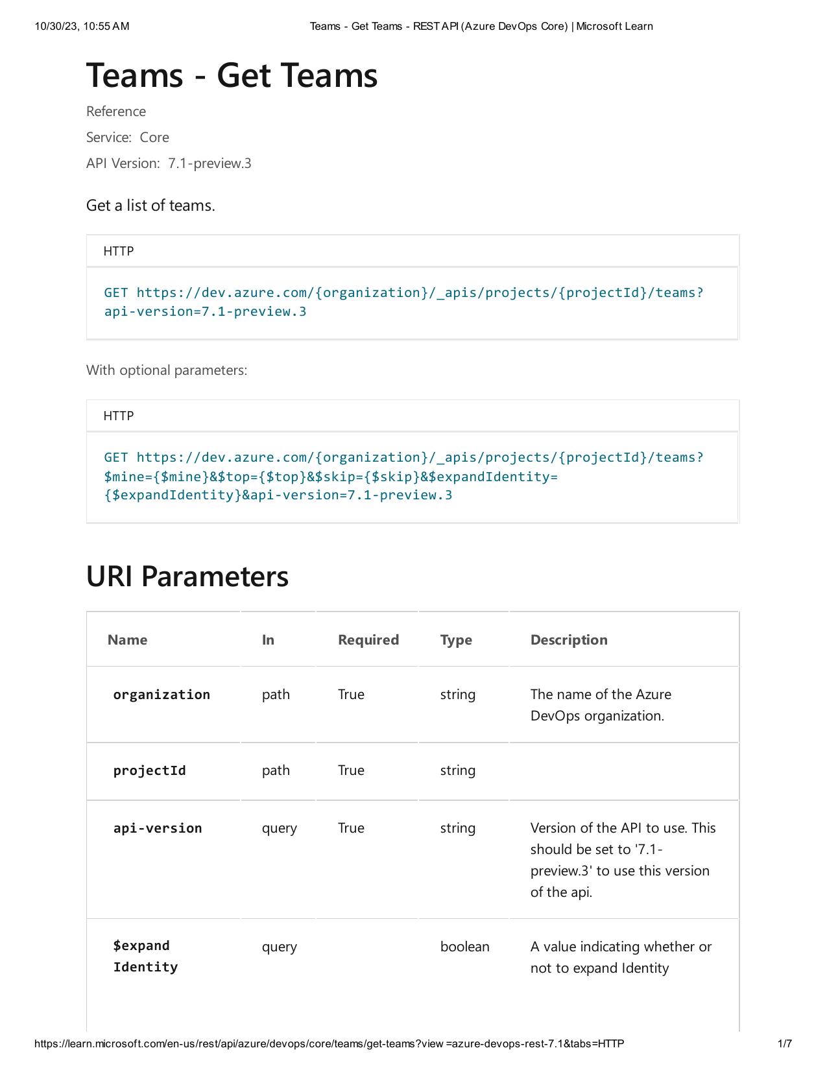Click the page number '1/7' in footer

pyautogui.click(x=784, y=1044)
